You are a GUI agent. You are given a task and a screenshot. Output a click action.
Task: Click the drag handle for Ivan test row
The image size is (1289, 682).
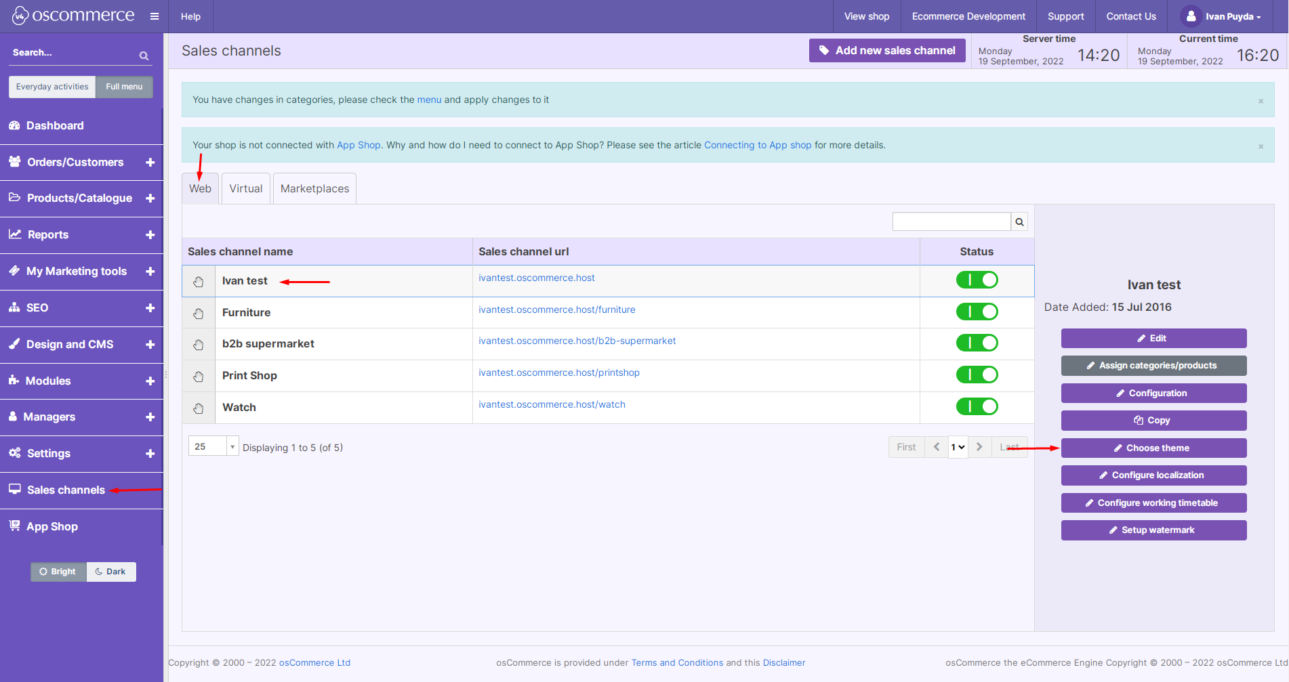coord(199,282)
